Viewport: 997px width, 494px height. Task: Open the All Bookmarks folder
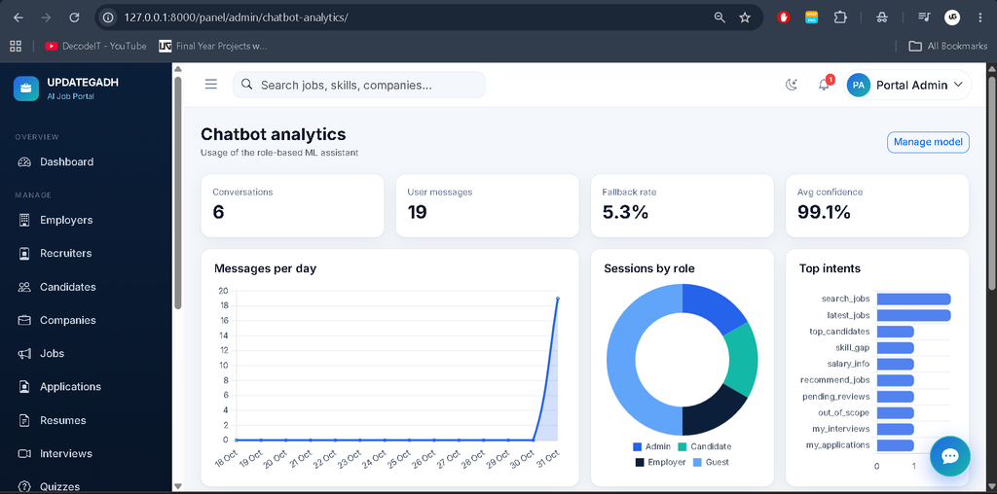(x=947, y=46)
